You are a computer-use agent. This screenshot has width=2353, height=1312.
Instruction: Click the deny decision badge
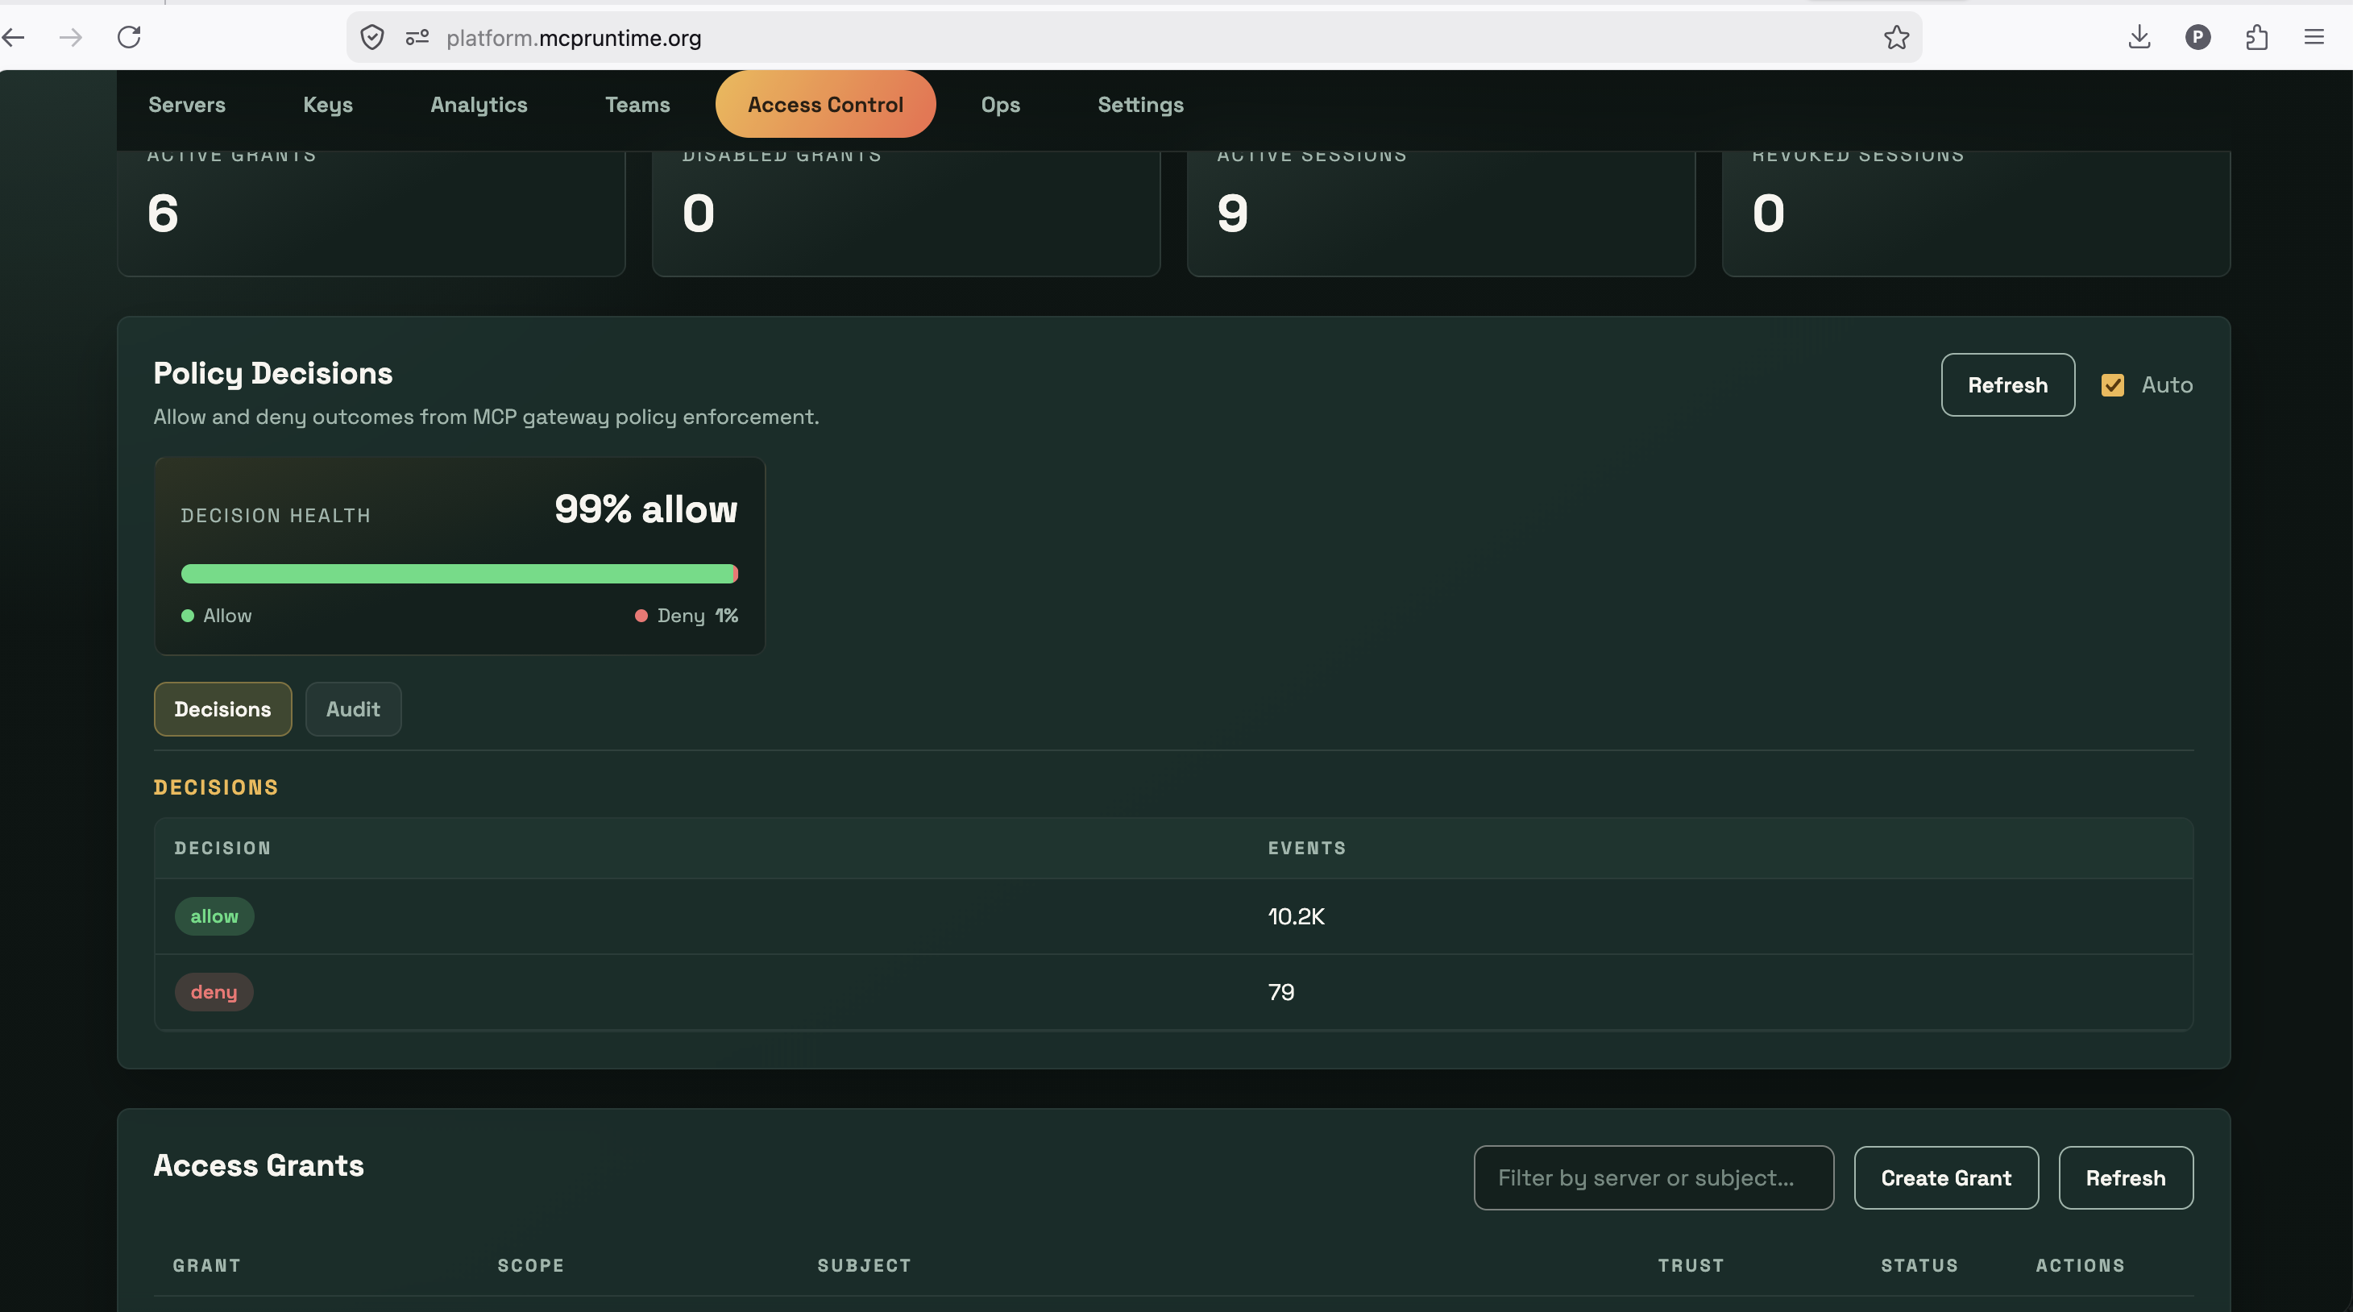pos(214,992)
